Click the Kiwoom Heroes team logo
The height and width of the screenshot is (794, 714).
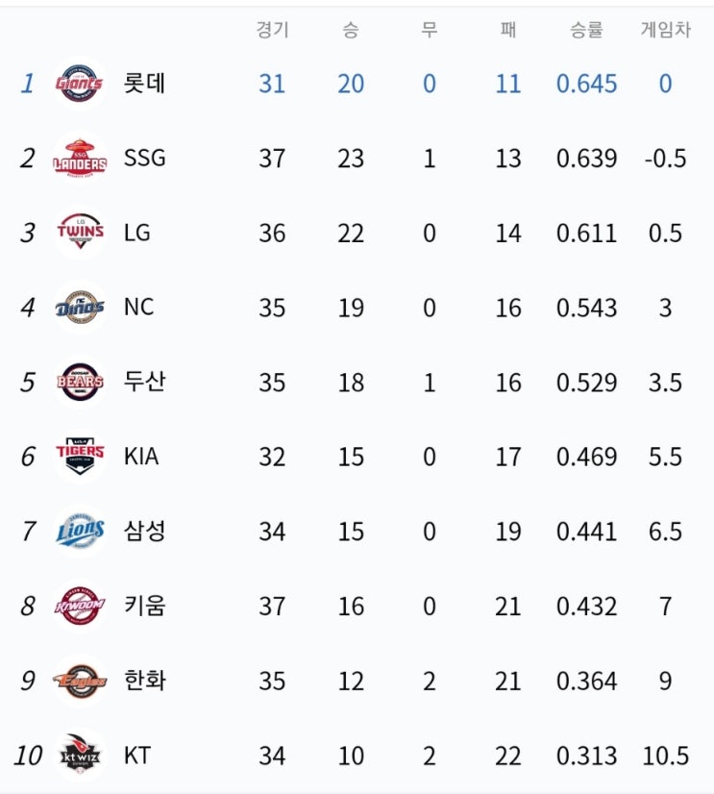click(80, 606)
